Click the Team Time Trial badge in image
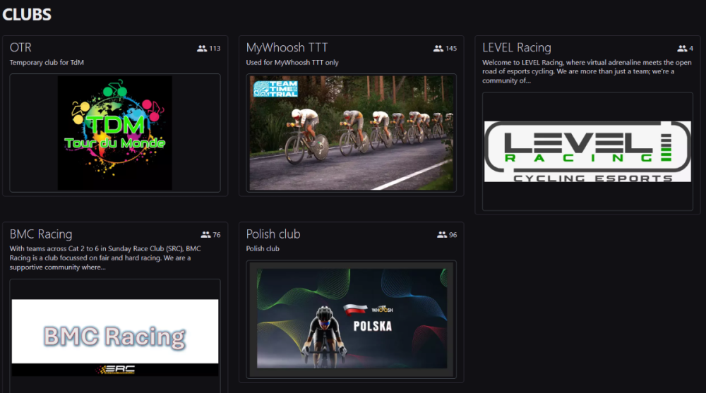Viewport: 706px width, 393px height. click(x=275, y=88)
